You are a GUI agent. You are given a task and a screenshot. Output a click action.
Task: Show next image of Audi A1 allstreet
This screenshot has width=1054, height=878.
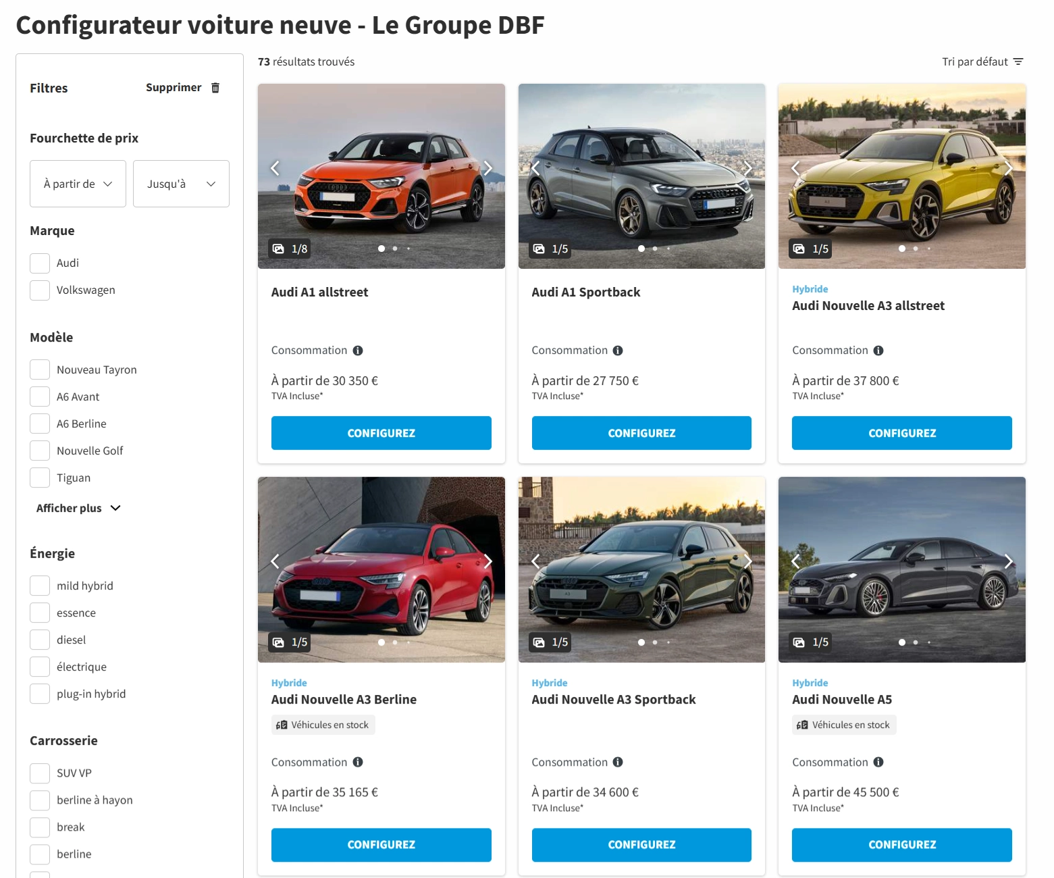pos(488,167)
